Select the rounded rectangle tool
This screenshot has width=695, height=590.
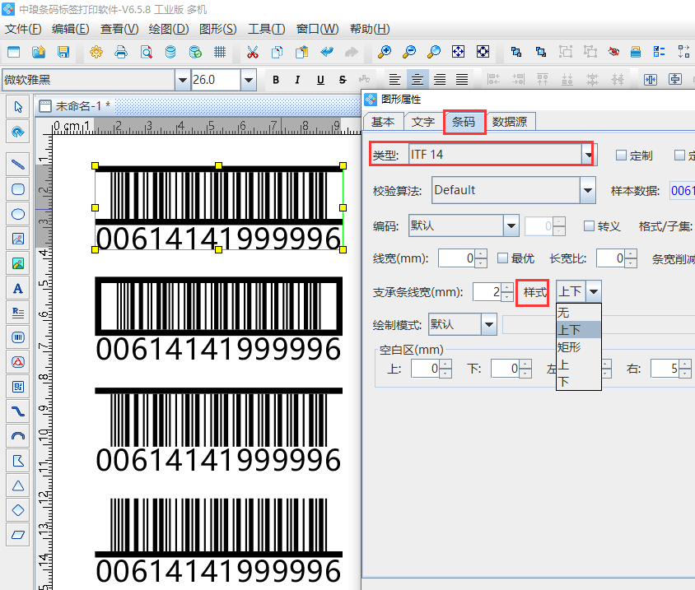click(x=18, y=189)
